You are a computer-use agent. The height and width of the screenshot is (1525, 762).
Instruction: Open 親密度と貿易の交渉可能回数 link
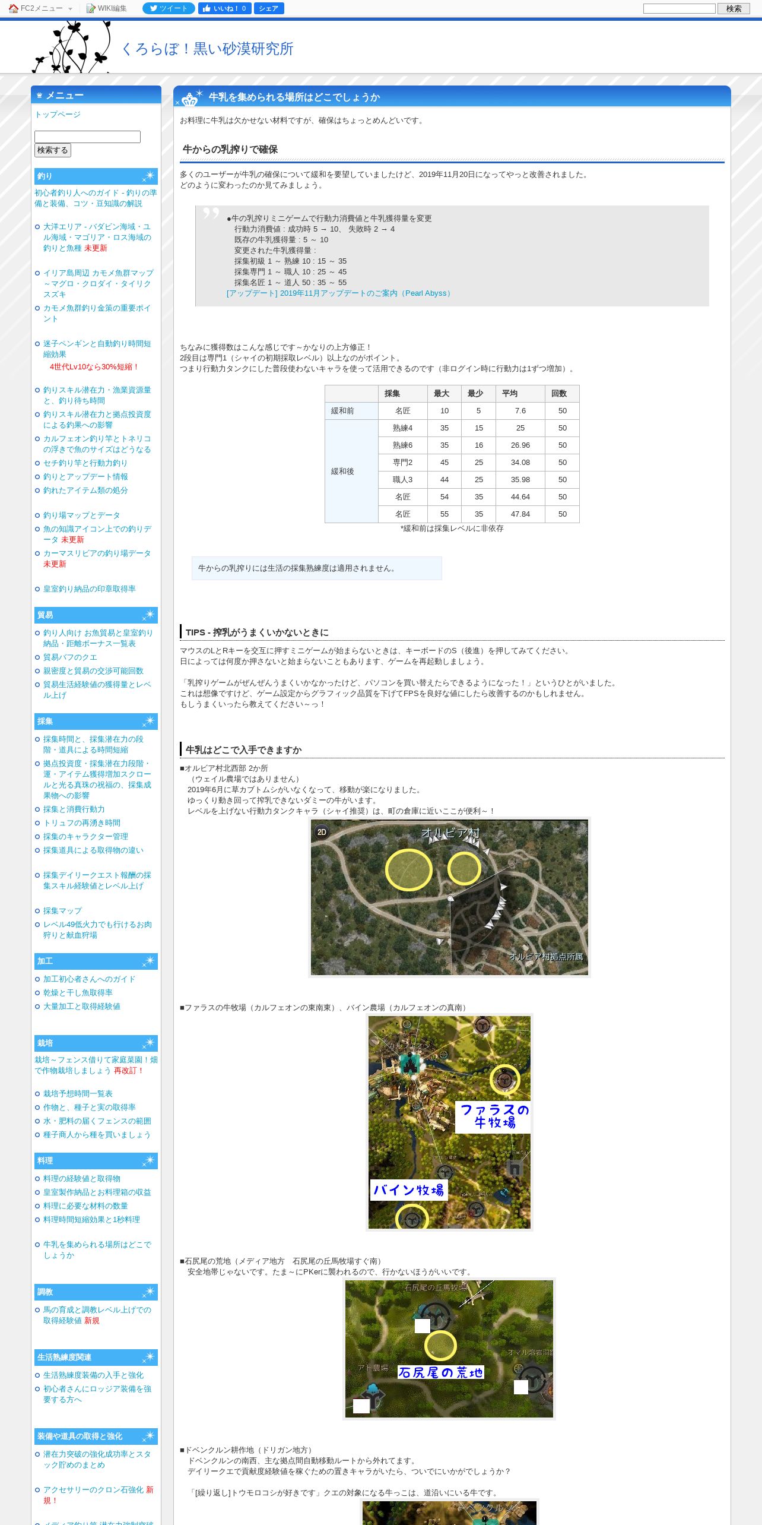click(93, 670)
